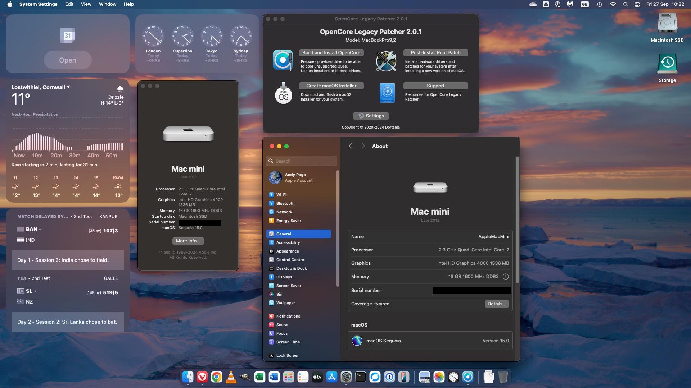691x388 pixels.
Task: Click the Name field AppleMacMini
Action: pyautogui.click(x=430, y=237)
